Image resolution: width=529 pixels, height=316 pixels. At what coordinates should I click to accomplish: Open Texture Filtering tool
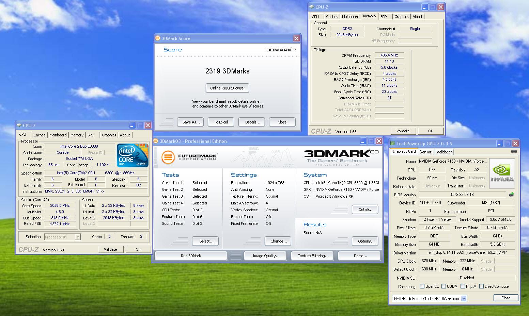(313, 256)
